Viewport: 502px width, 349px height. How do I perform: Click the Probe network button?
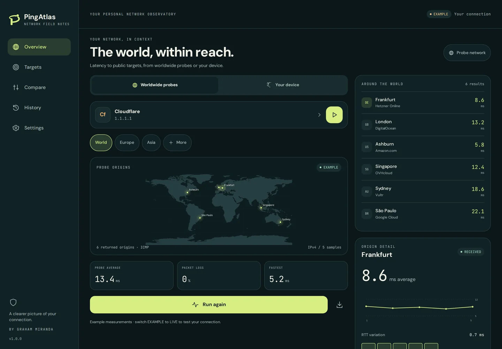tap(467, 53)
